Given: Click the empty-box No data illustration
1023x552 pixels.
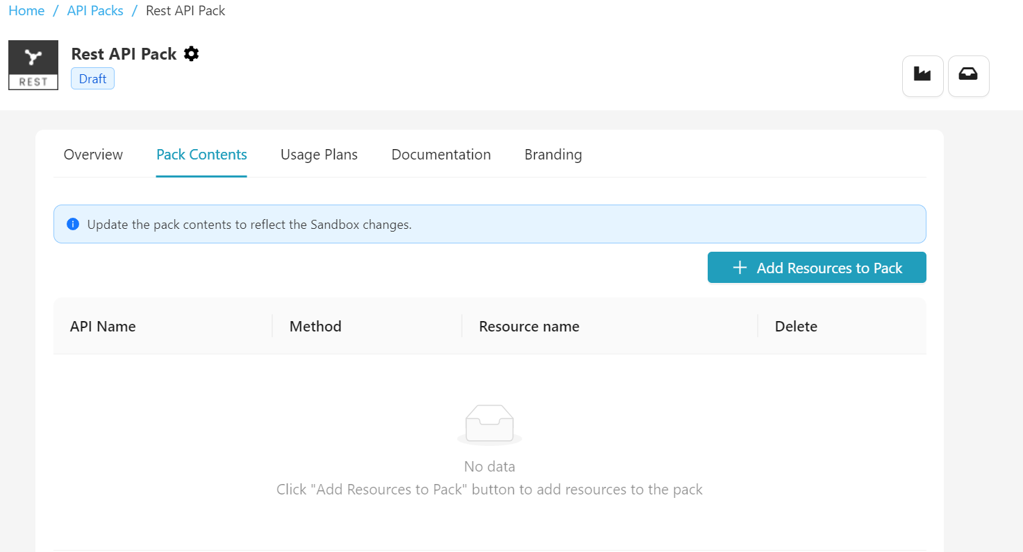Looking at the screenshot, I should click(x=490, y=424).
